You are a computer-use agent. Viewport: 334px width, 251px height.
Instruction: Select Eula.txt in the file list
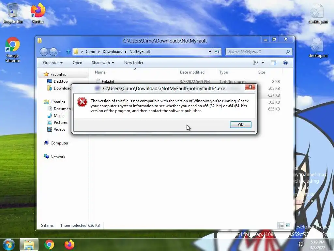pyautogui.click(x=108, y=81)
